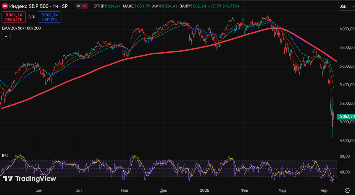Click the Сен month label on time axis
Screen dimensions: 355x195
coord(39,190)
